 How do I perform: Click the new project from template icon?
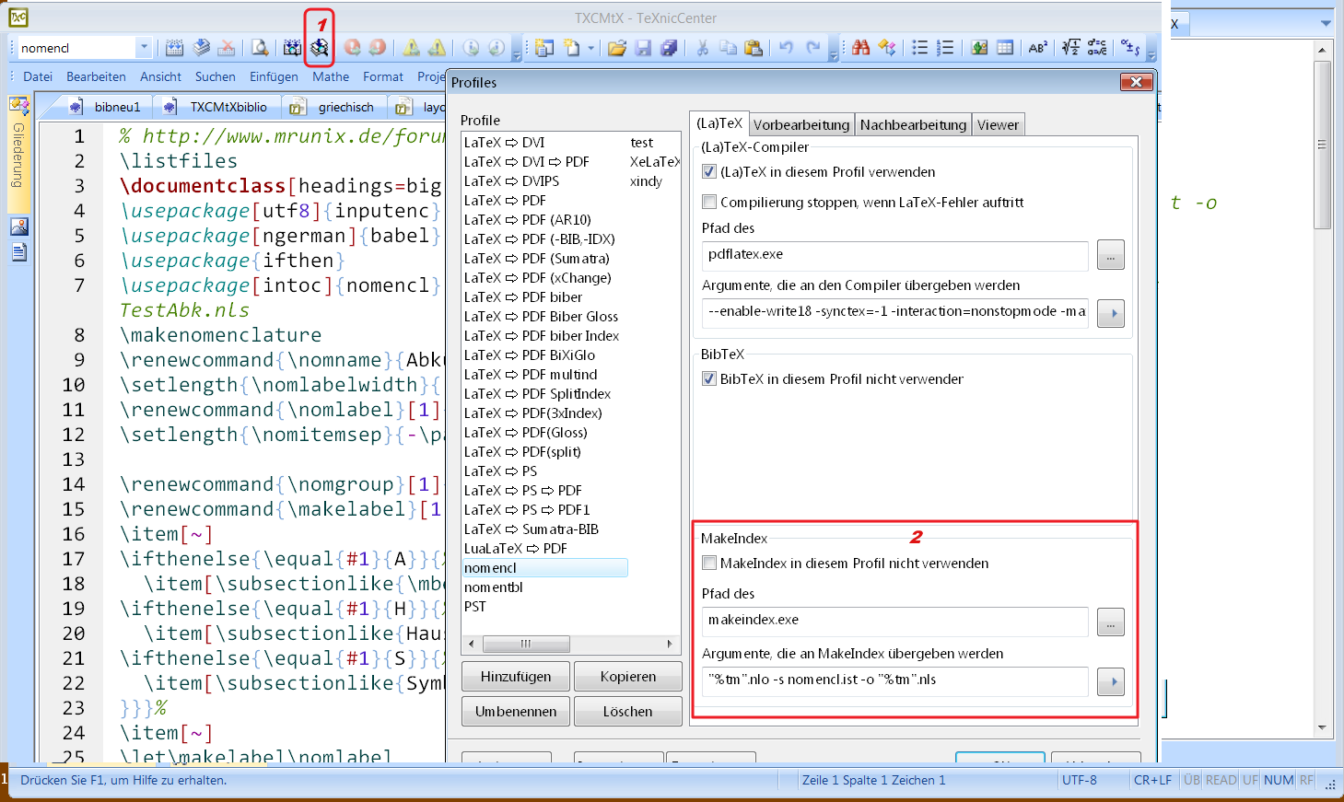point(544,48)
